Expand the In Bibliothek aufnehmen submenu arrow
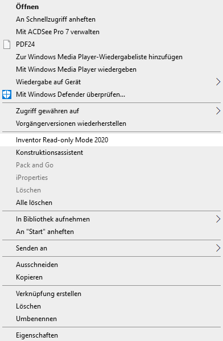The image size is (223, 341). (218, 219)
